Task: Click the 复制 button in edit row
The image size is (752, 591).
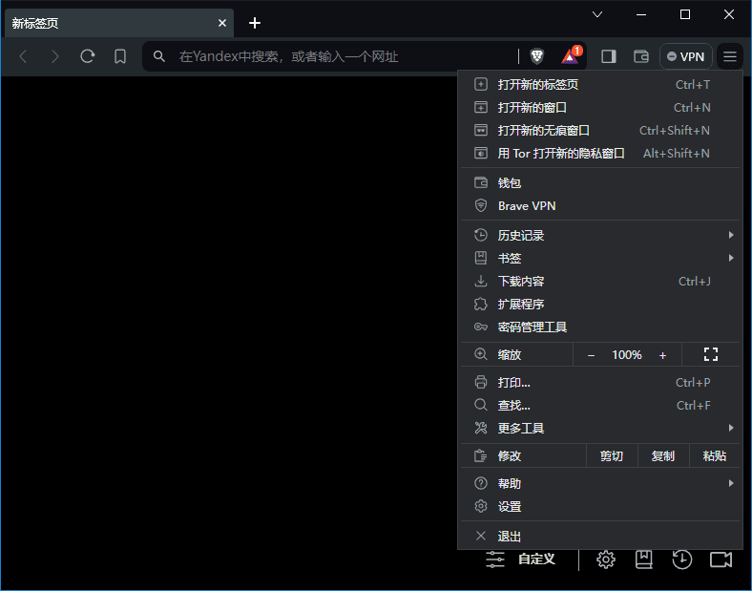Action: point(663,456)
